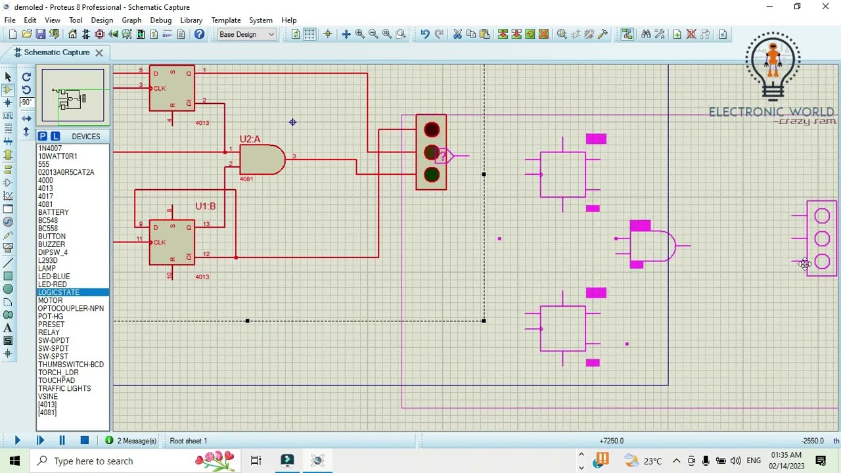This screenshot has height=473, width=841.
Task: Click the L library manage button
Action: pyautogui.click(x=55, y=136)
